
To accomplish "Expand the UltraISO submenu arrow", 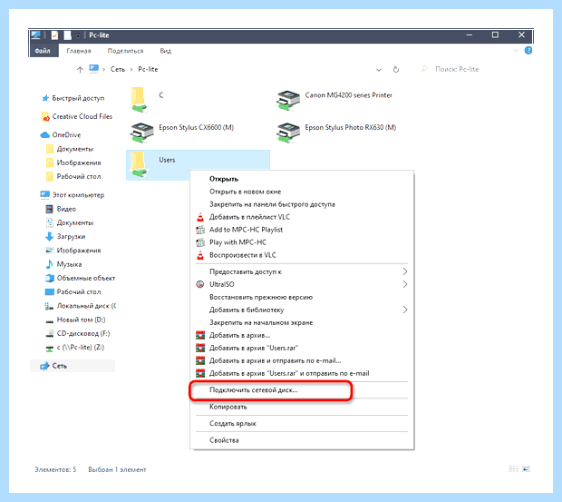I will [x=404, y=284].
